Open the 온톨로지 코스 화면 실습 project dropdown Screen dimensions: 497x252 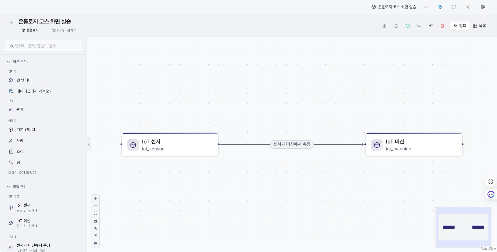pos(399,7)
